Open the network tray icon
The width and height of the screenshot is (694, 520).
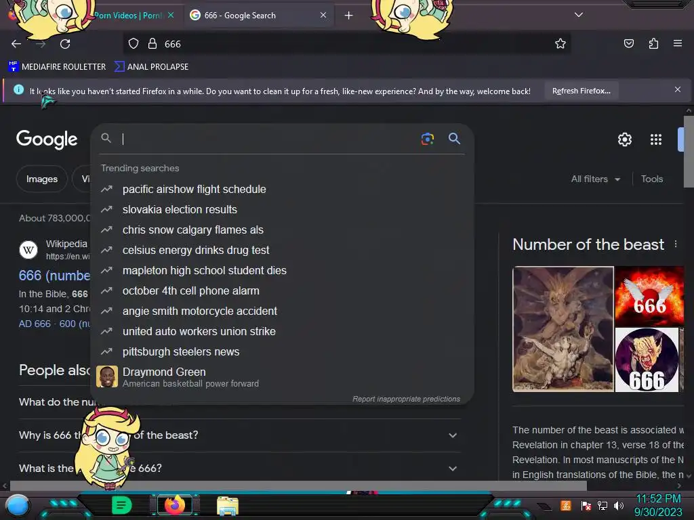tap(603, 505)
